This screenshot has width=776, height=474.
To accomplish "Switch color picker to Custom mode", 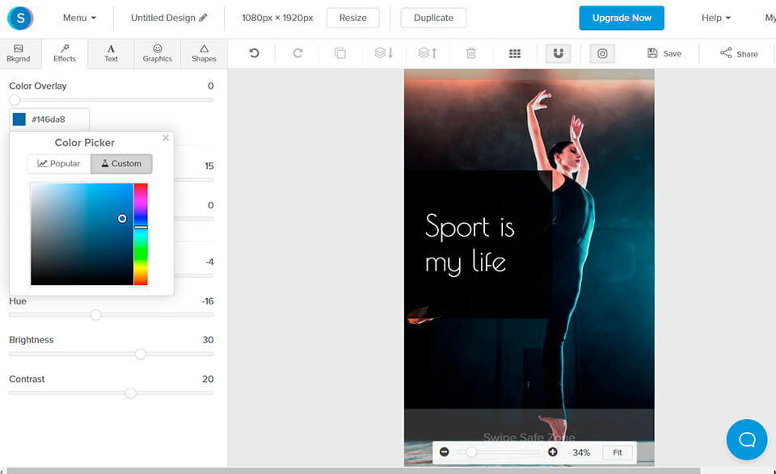I will pyautogui.click(x=121, y=163).
